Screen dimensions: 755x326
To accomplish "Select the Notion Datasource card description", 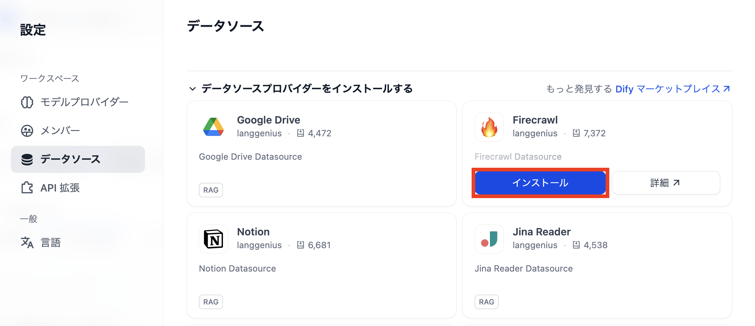I will [x=237, y=269].
